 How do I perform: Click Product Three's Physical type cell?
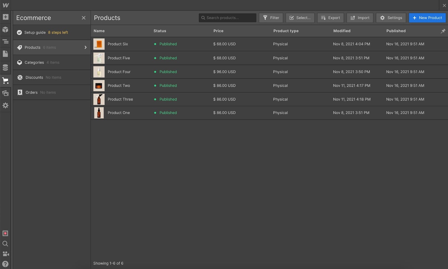coord(280,99)
